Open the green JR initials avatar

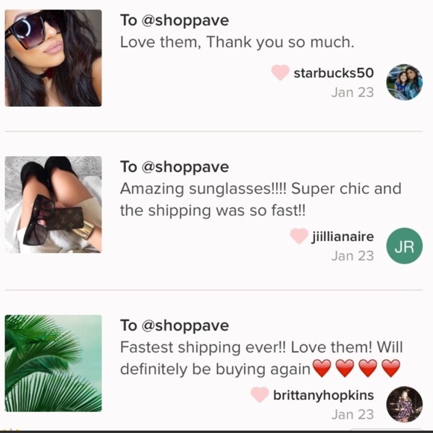coord(405,246)
